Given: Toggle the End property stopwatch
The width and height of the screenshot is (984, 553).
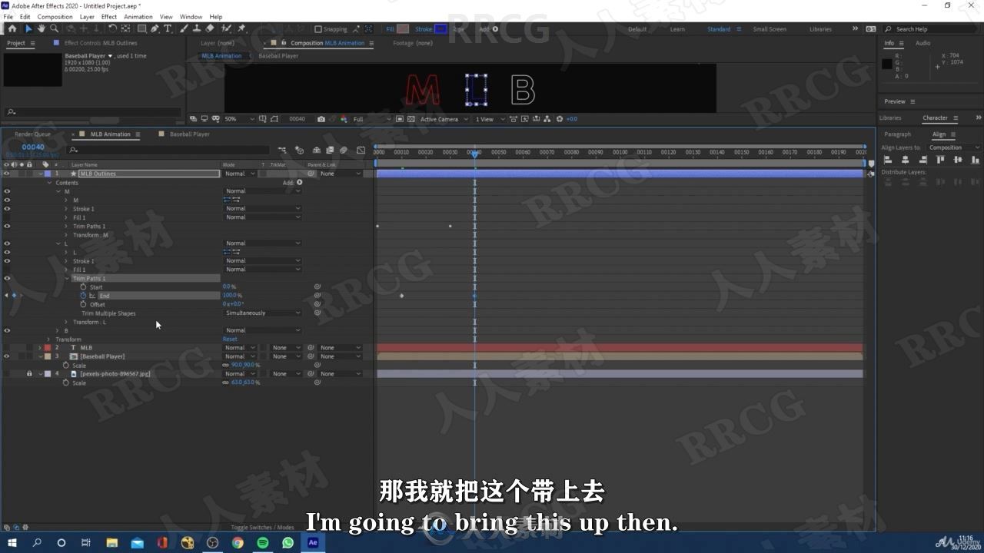Looking at the screenshot, I should click(x=84, y=296).
